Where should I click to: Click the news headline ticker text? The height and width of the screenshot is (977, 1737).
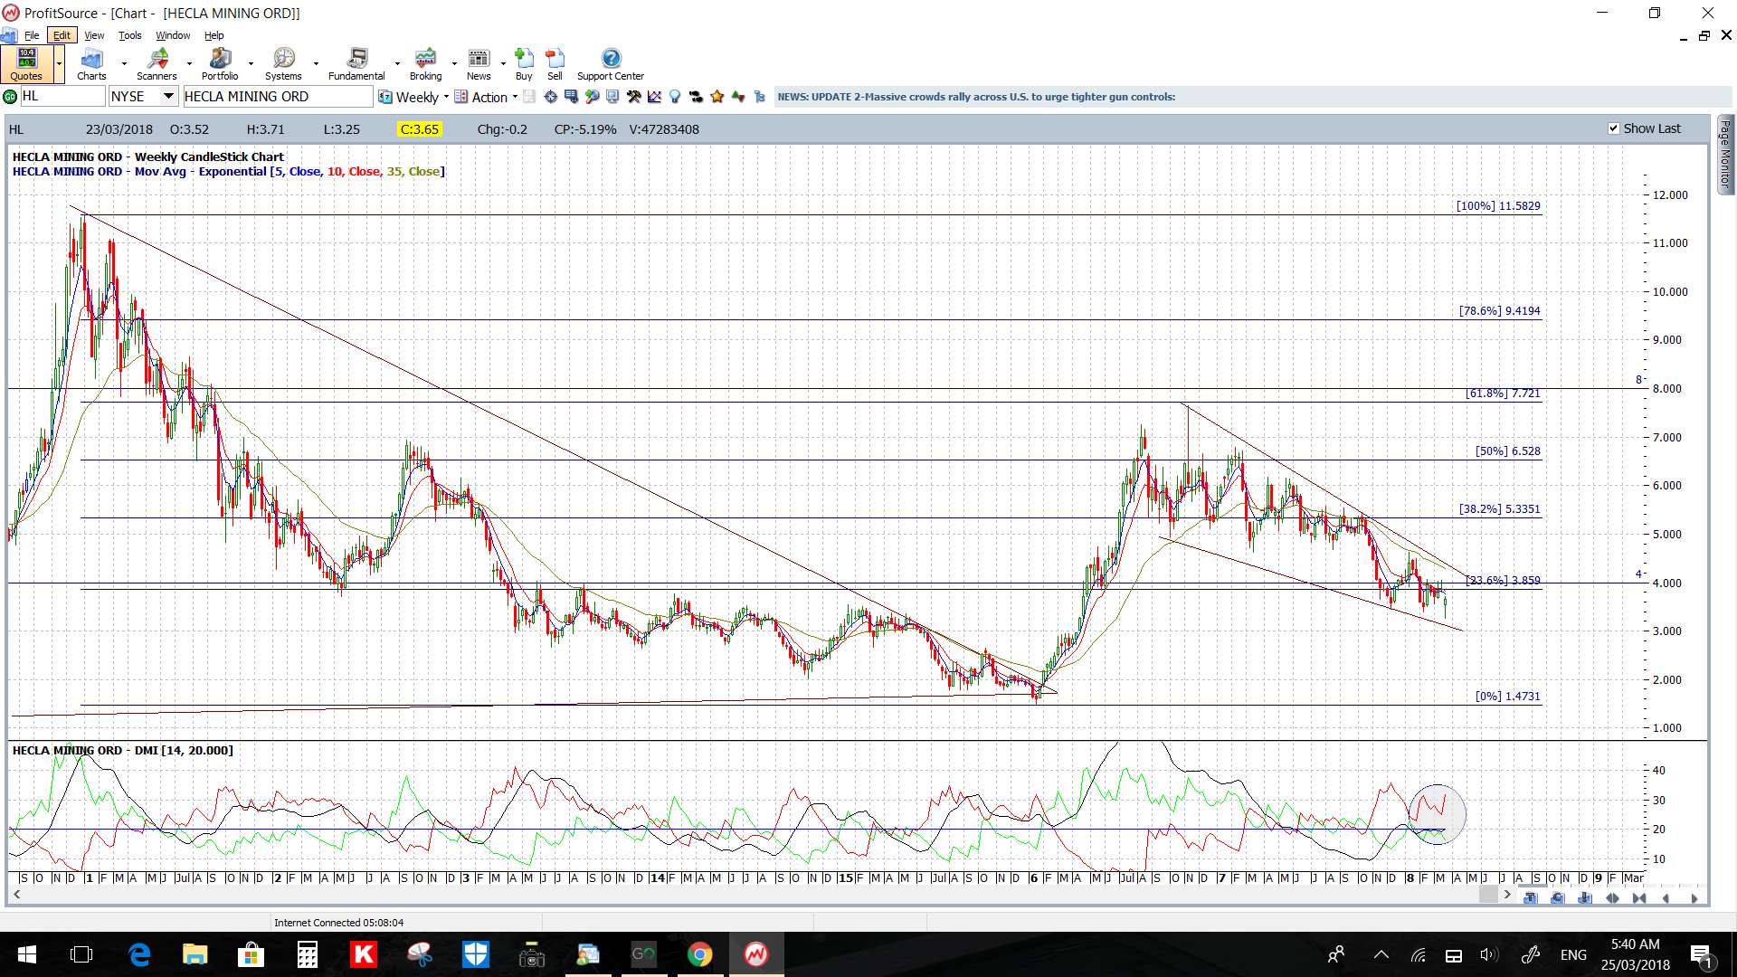coord(976,97)
